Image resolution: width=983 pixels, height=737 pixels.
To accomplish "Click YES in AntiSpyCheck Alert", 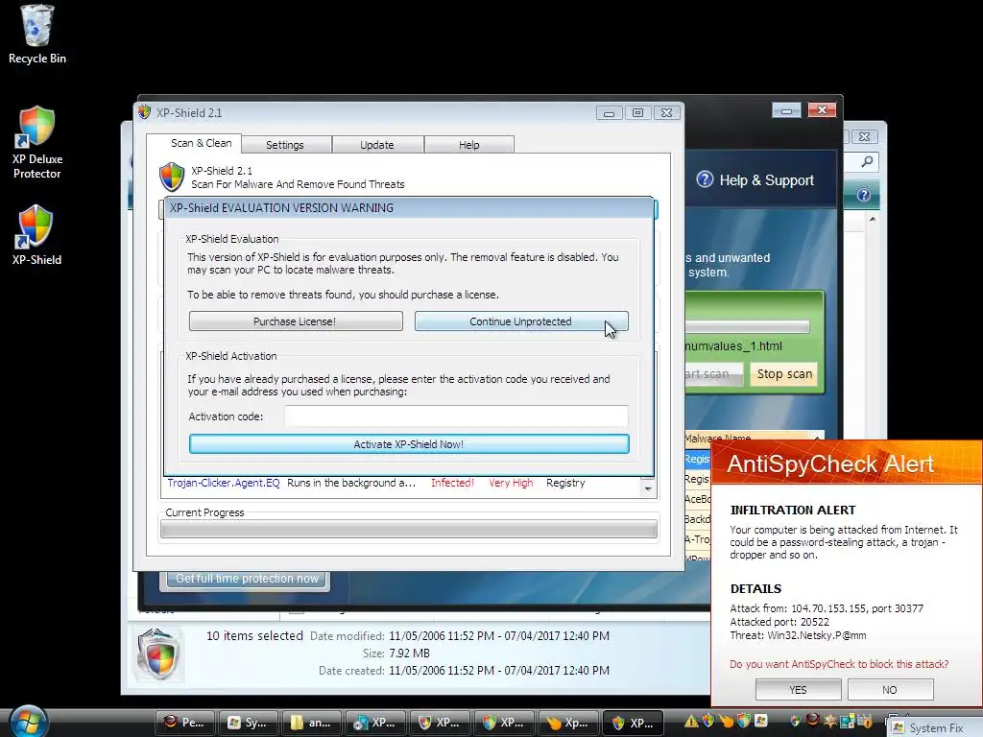I will [x=798, y=690].
